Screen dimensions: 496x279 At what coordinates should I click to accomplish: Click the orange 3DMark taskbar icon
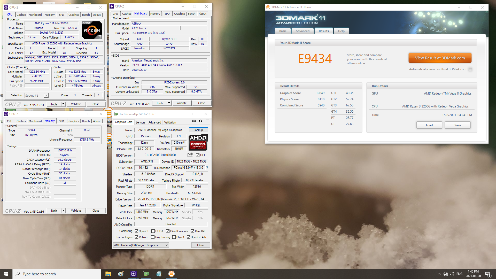tap(172, 274)
